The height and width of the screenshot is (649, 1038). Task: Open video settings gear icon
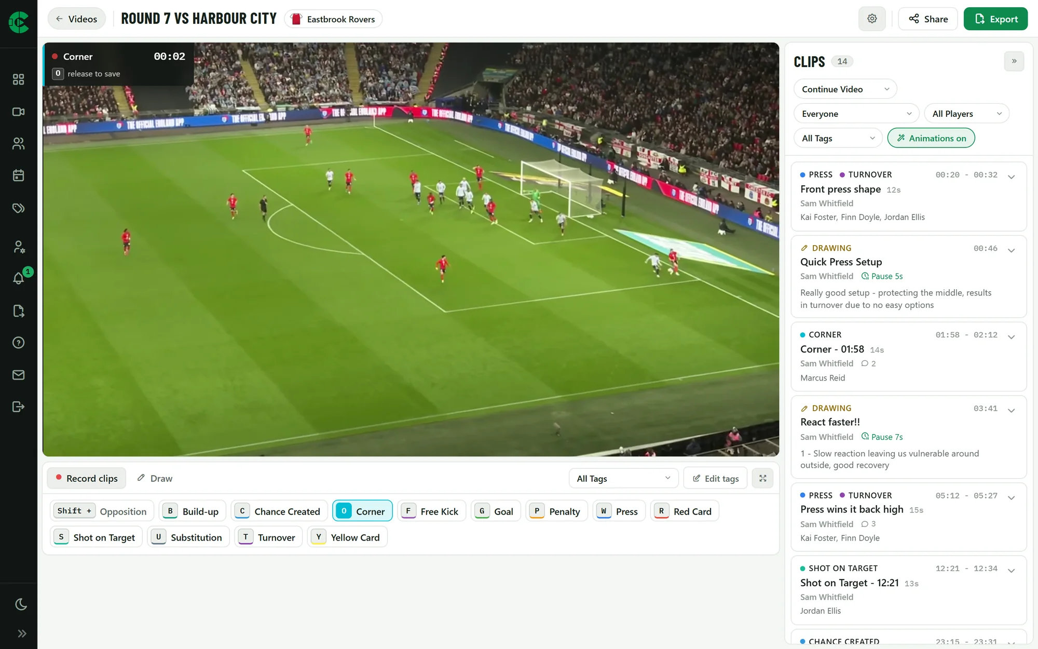[x=872, y=19]
